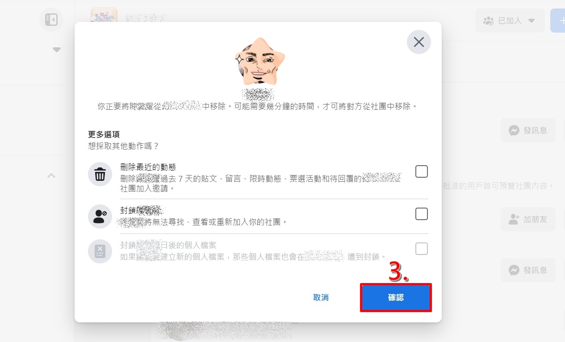This screenshot has width=565, height=342.
Task: Close the remove member dialog
Action: click(x=419, y=42)
